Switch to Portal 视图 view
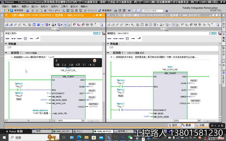This screenshot has height=141, width=226. [14, 131]
